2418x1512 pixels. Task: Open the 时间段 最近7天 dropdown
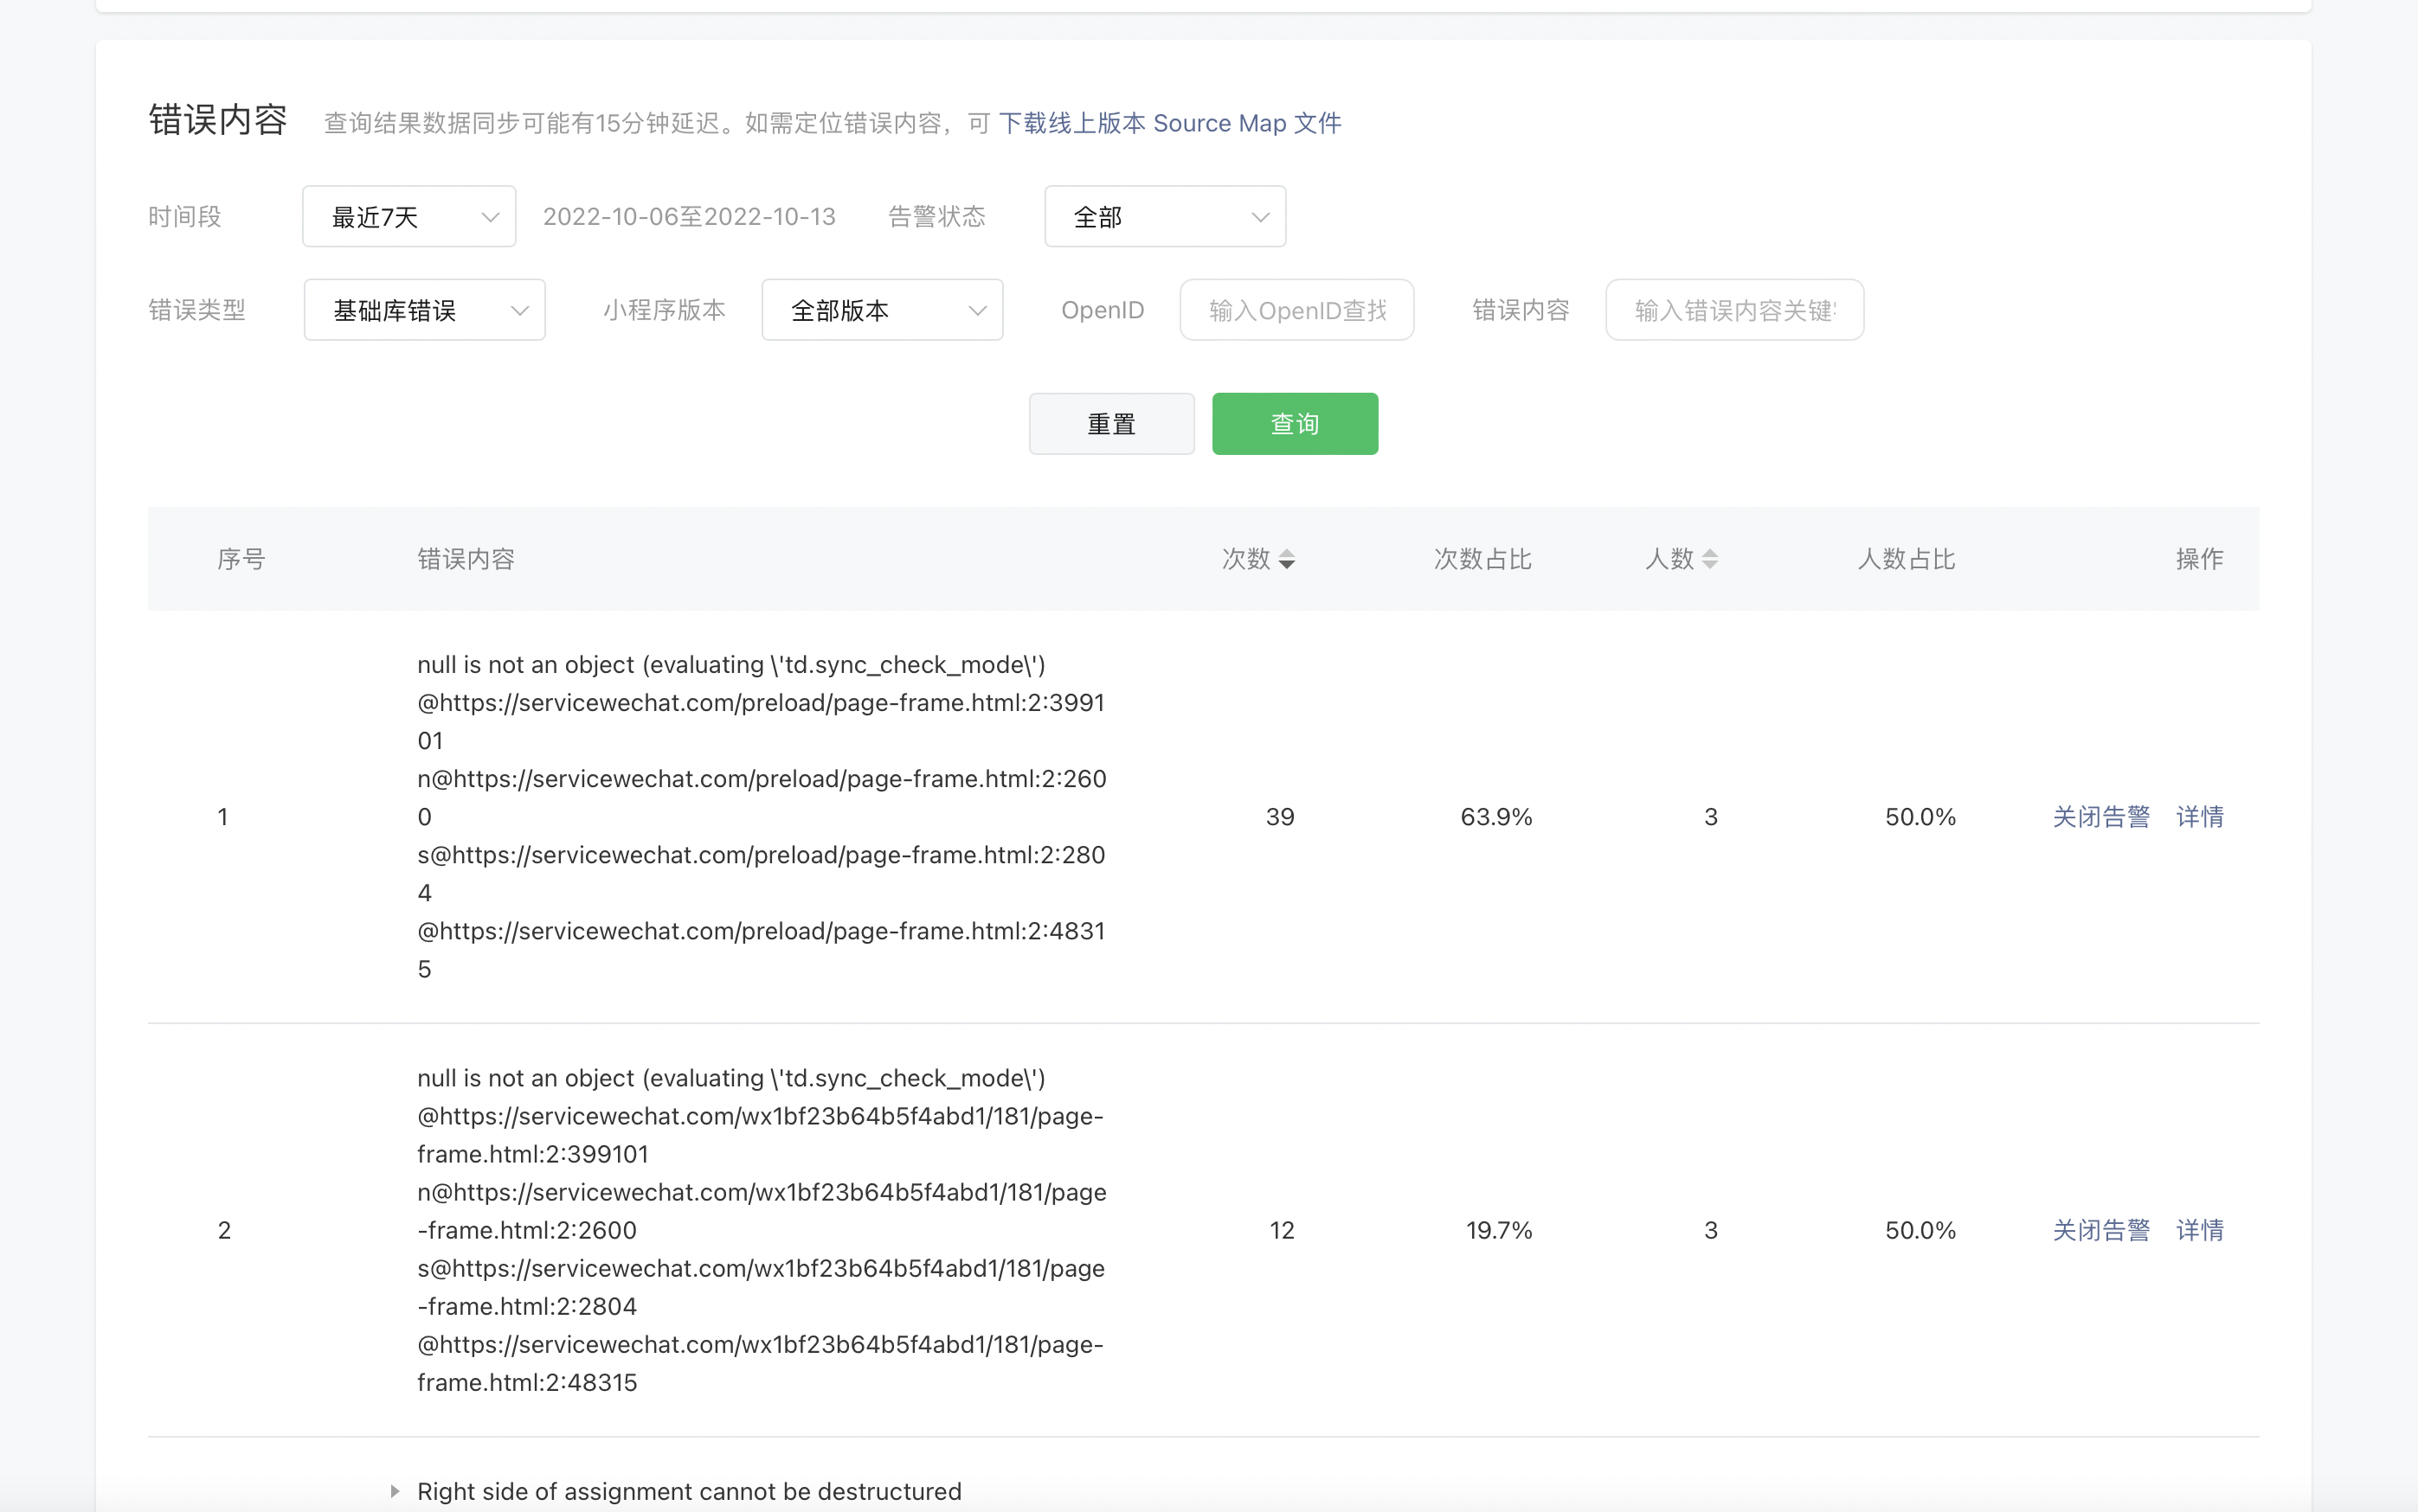point(408,216)
